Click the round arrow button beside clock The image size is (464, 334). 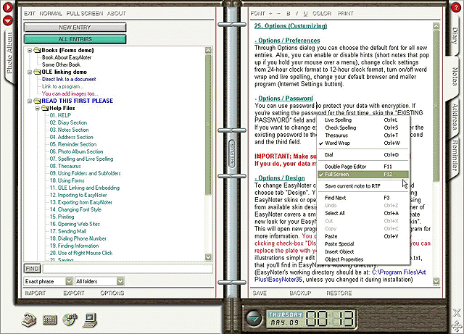254,319
